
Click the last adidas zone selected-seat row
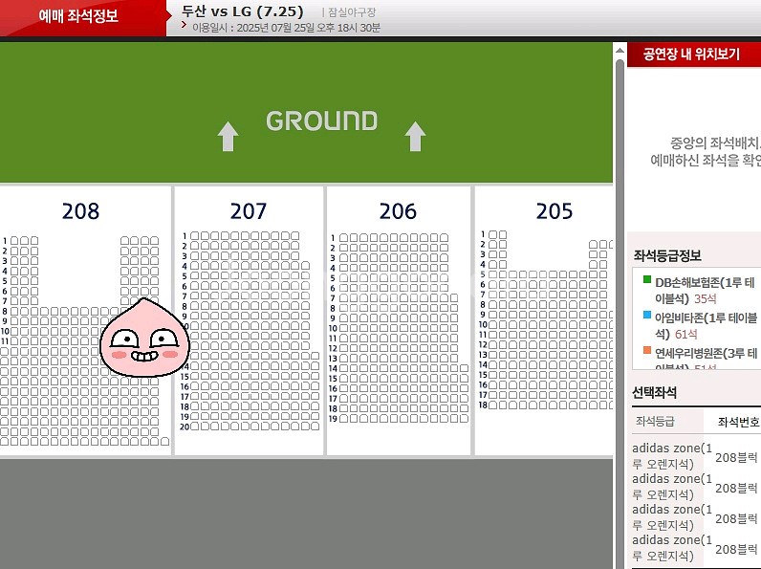pyautogui.click(x=695, y=548)
